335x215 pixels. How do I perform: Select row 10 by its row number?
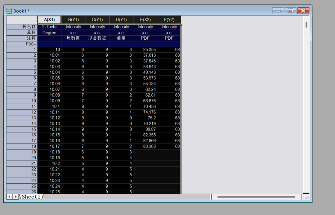click(22, 101)
